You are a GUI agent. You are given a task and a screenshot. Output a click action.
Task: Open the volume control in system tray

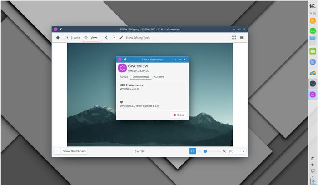[x=313, y=165]
